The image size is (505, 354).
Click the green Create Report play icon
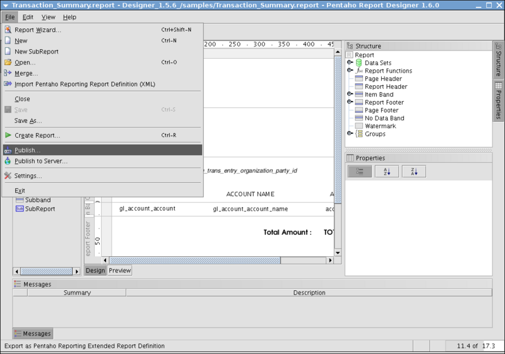[x=8, y=135]
